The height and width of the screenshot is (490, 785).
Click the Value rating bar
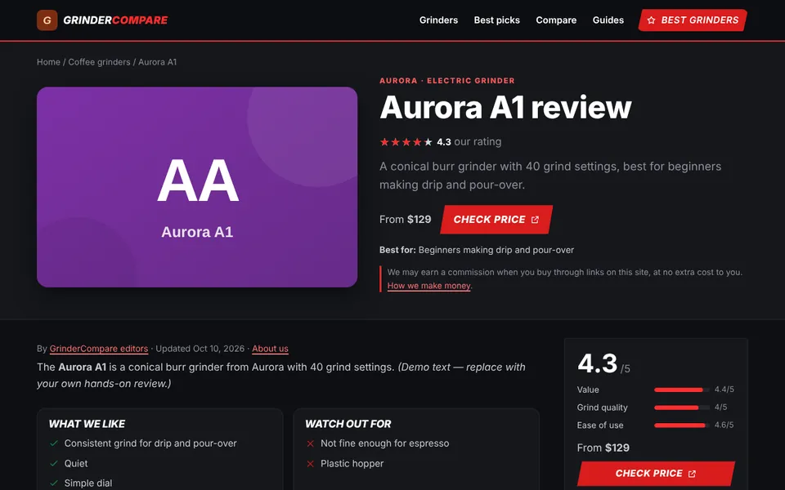681,390
